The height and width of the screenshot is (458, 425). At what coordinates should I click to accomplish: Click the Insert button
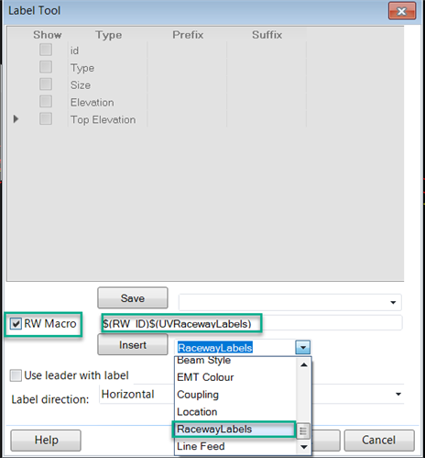[x=133, y=344]
